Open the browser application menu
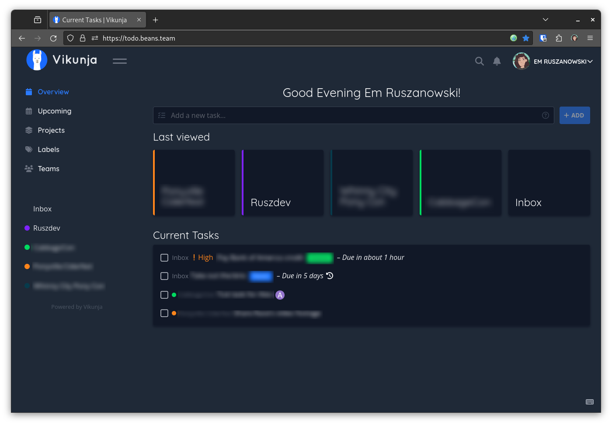 pos(590,38)
